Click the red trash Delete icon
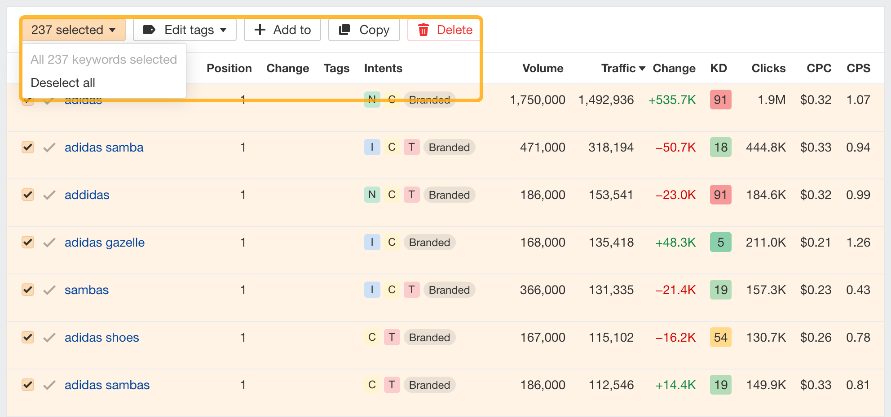Screen dimensions: 891x417 click(423, 30)
